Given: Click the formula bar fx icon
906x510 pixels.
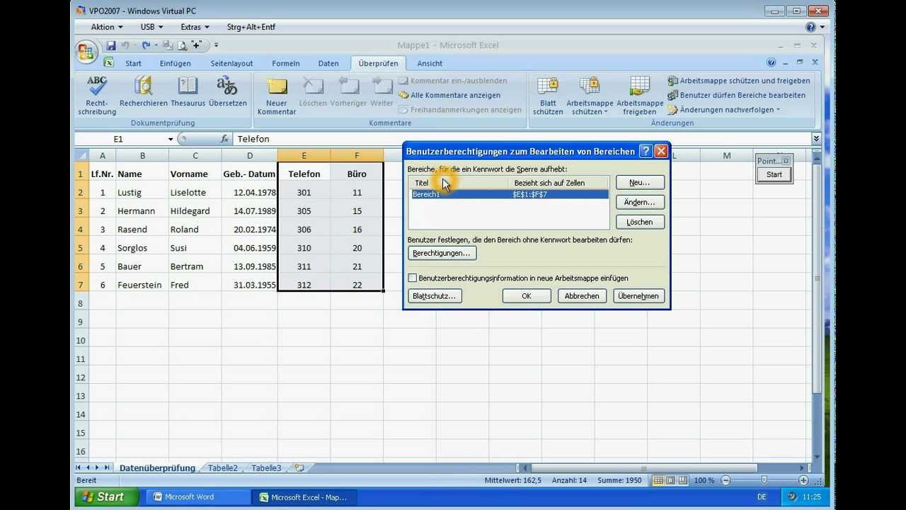Looking at the screenshot, I should (225, 139).
